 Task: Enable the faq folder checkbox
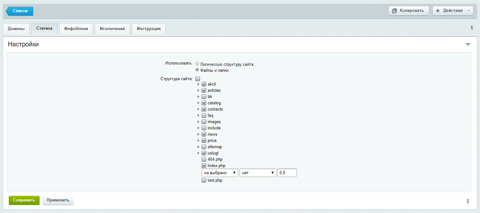[x=204, y=115]
